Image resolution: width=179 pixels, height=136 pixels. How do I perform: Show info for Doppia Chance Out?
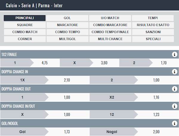[175, 89]
